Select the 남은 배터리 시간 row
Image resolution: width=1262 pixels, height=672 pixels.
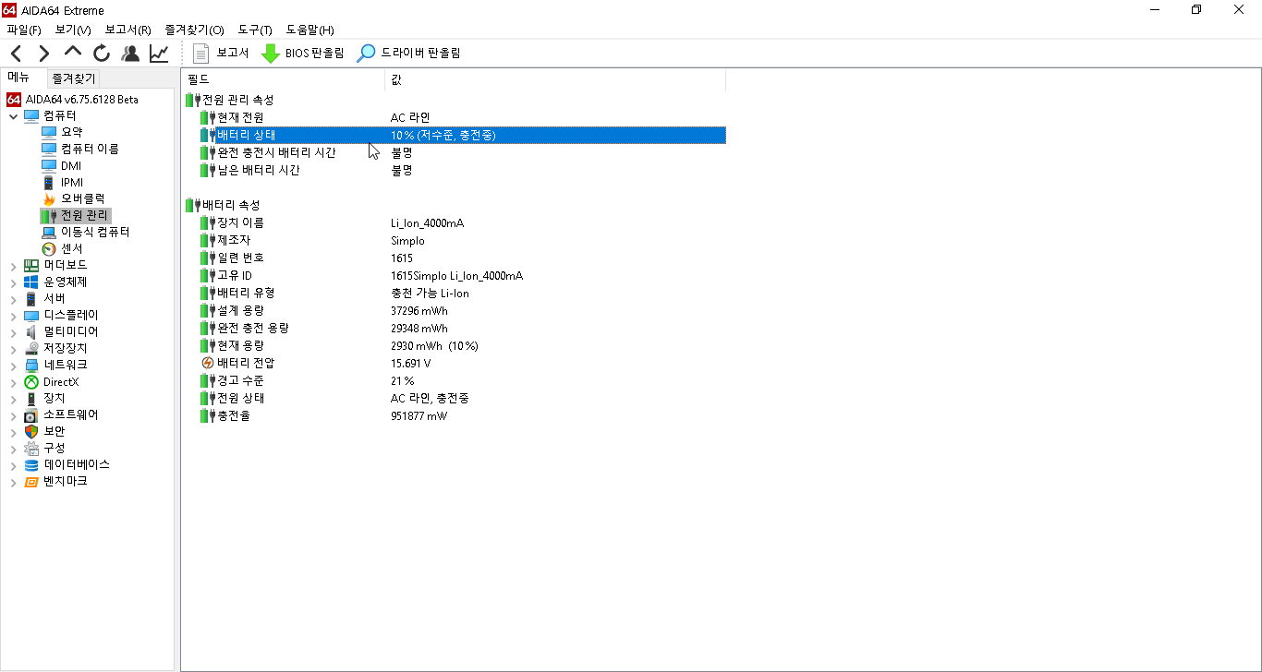pos(462,170)
